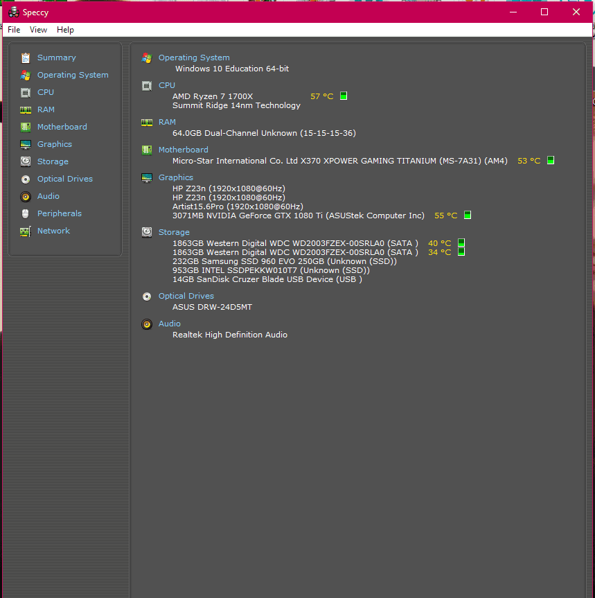Open the Motherboard section in sidebar
This screenshot has width=595, height=598.
pos(62,127)
